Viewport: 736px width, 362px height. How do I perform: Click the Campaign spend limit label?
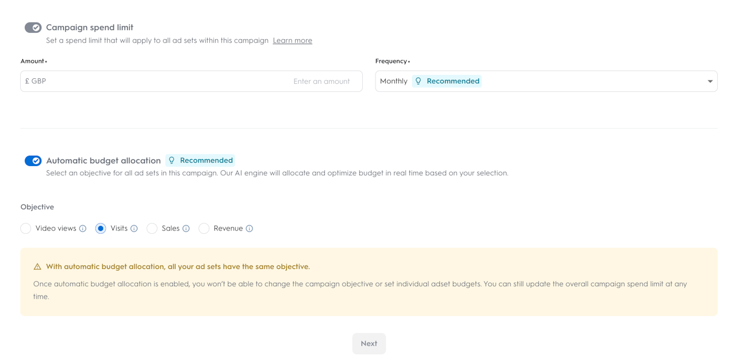90,27
